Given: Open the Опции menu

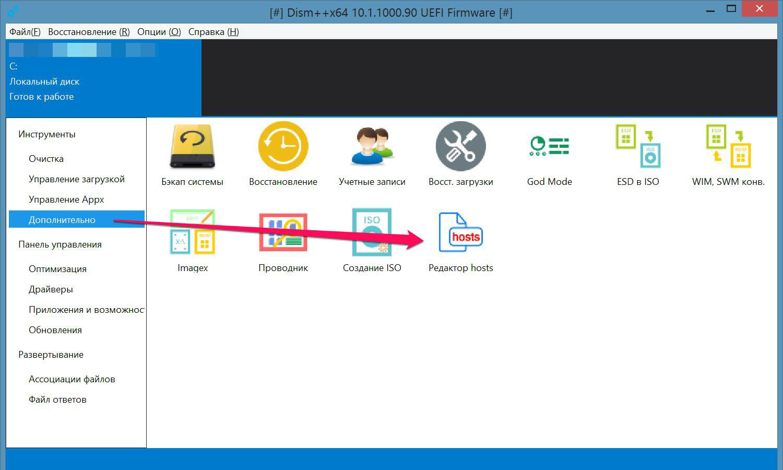Looking at the screenshot, I should click(159, 32).
